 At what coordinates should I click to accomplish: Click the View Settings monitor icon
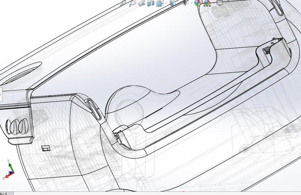pos(220,3)
